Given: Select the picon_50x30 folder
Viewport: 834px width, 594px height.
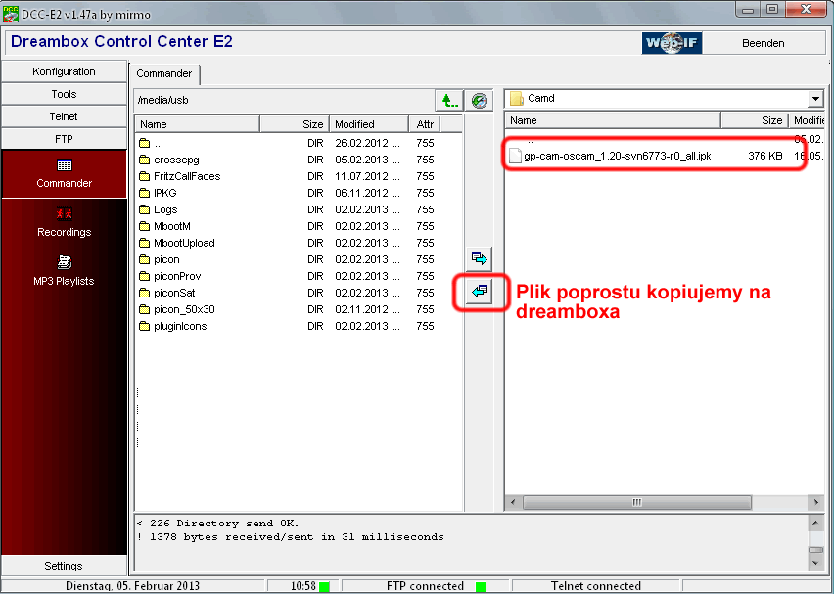Looking at the screenshot, I should click(x=184, y=309).
